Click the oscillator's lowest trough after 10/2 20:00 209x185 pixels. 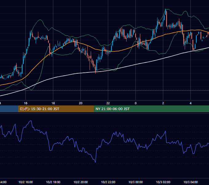[96, 162]
